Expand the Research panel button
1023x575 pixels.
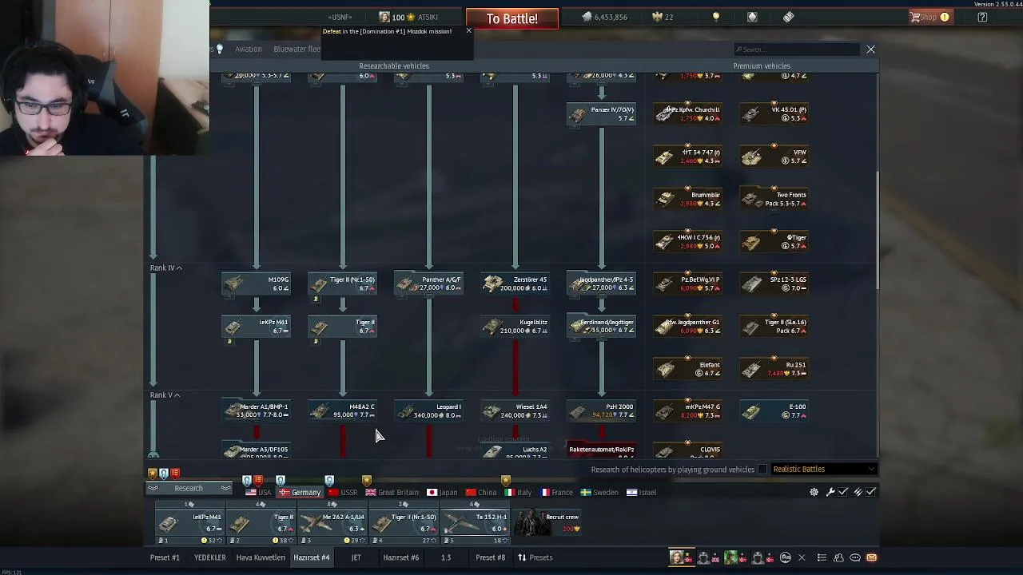189,489
